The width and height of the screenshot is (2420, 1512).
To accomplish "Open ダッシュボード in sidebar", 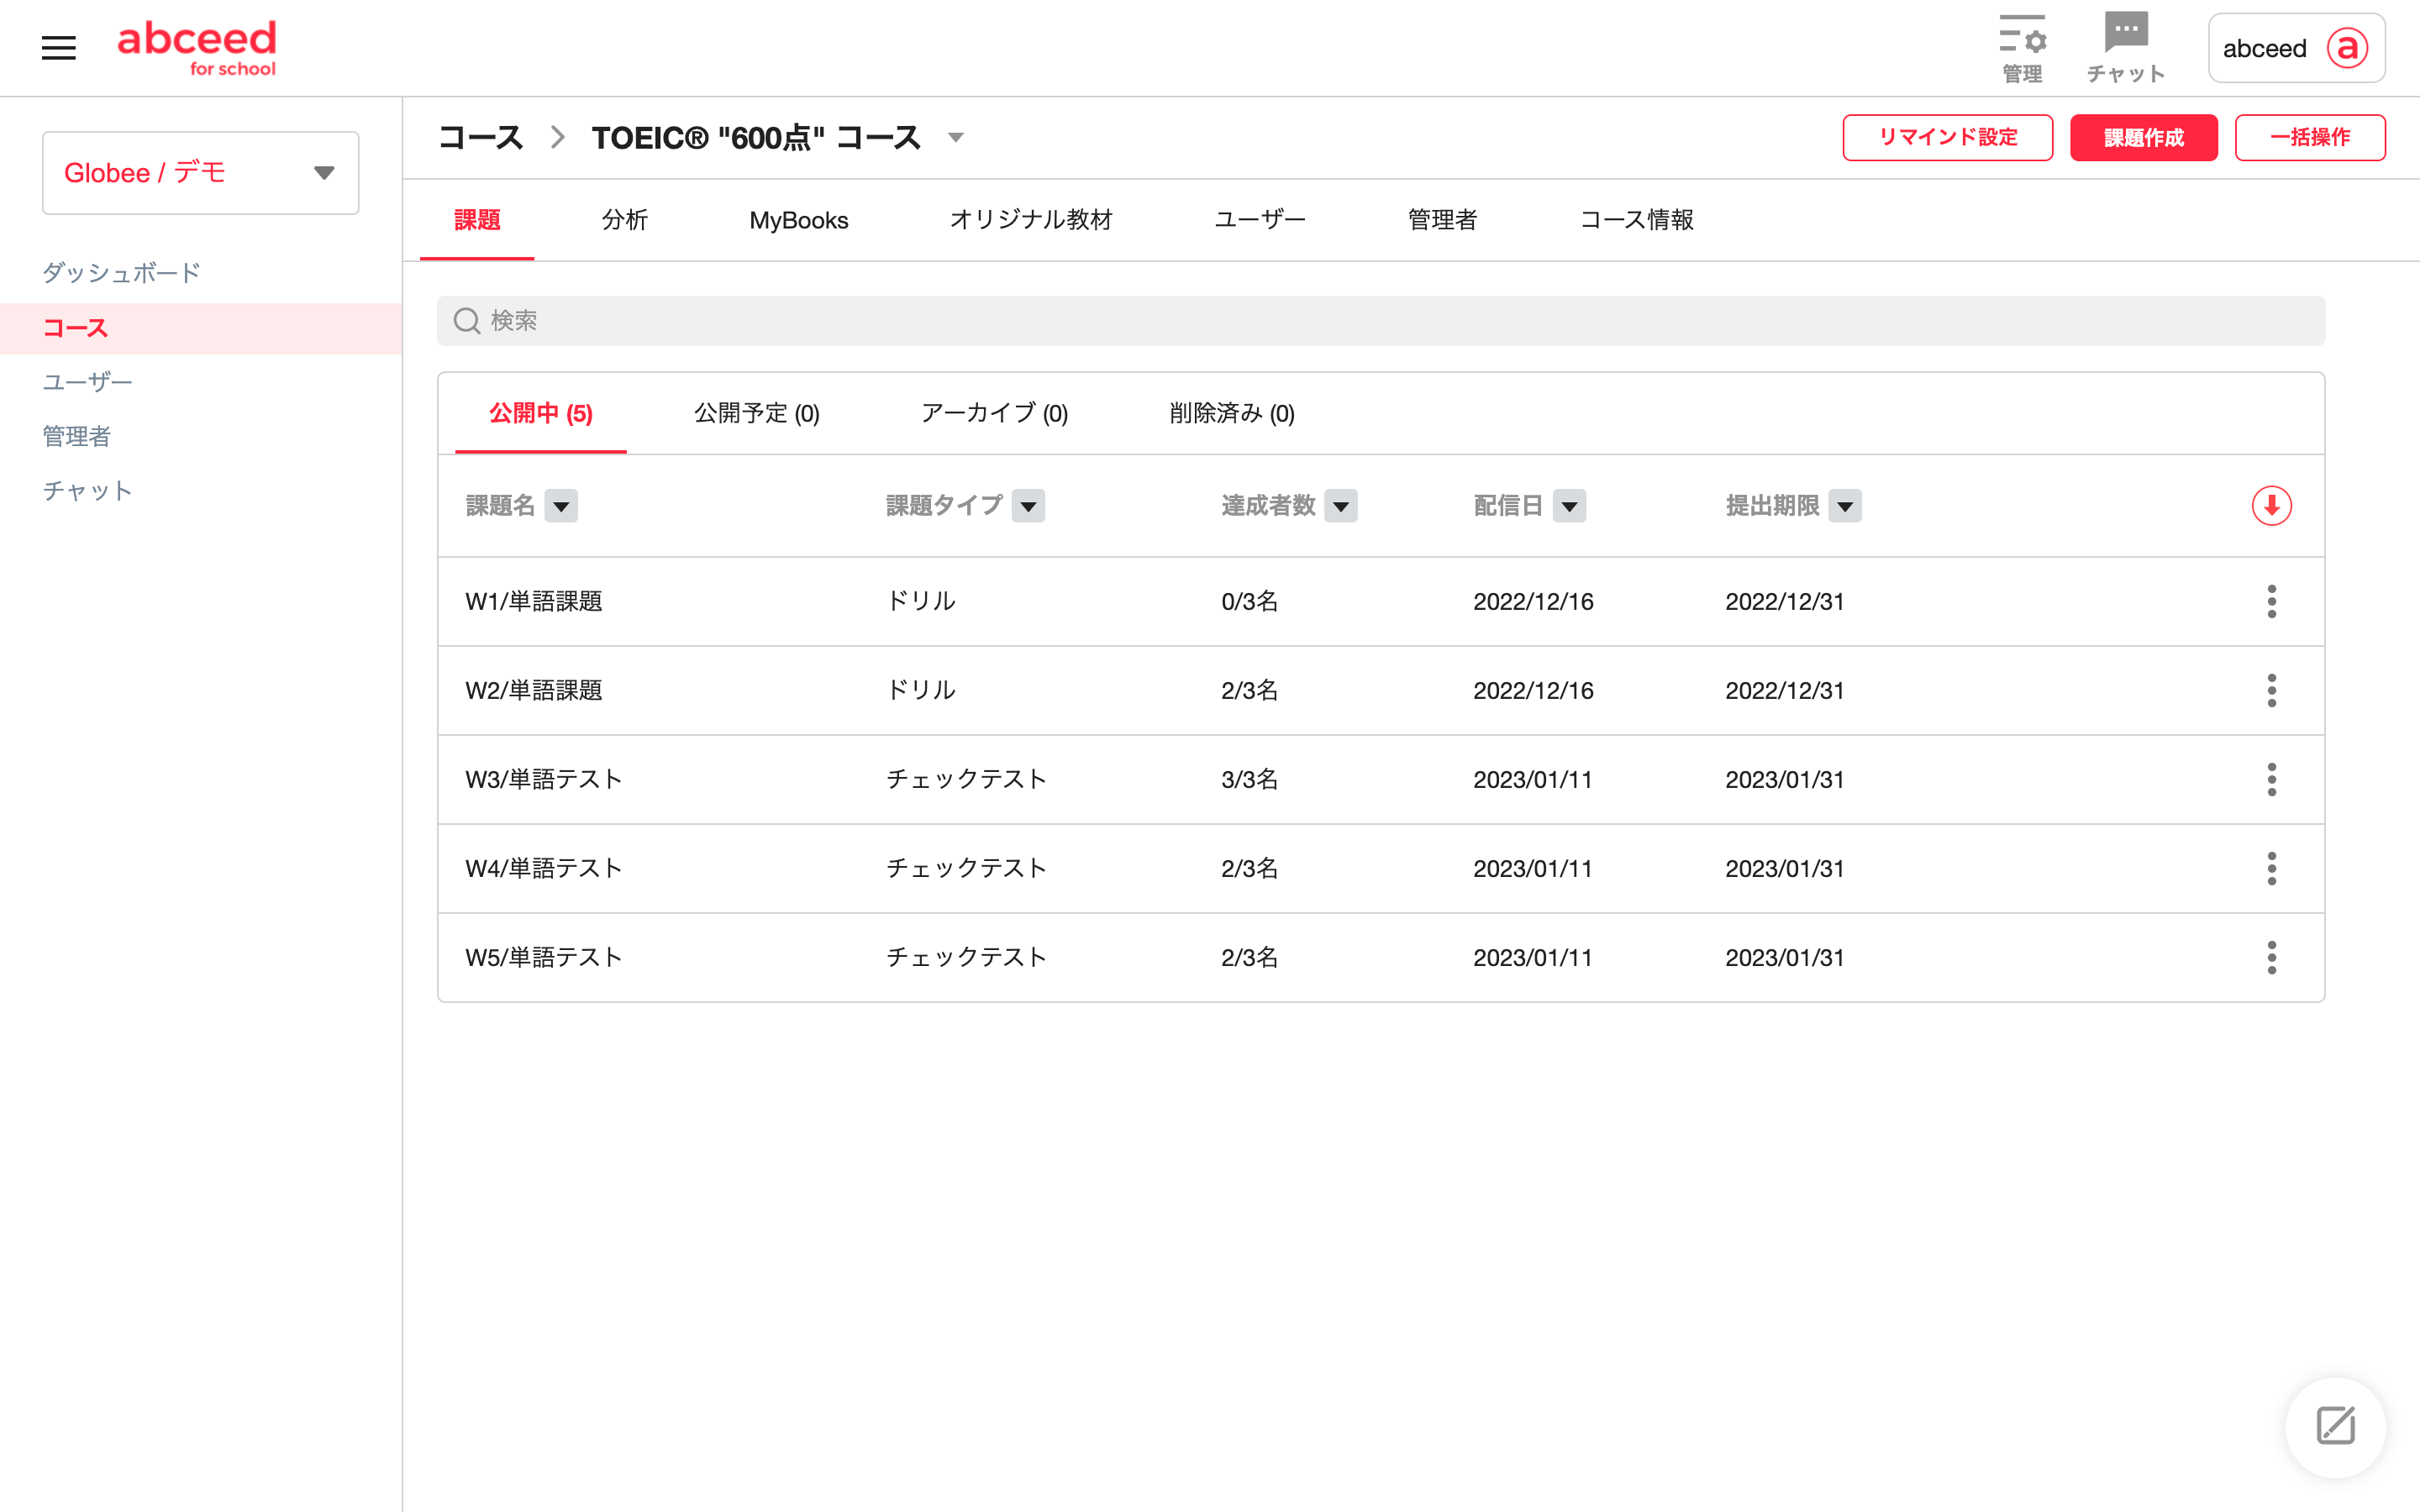I will pos(121,273).
